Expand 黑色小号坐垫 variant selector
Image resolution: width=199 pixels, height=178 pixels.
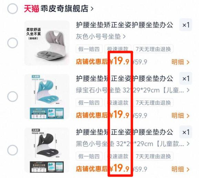coord(133,144)
